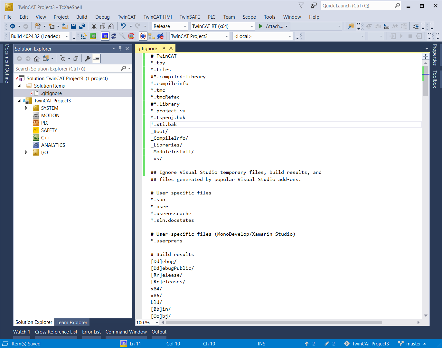Viewport: 442px width, 348px height.
Task: Click TwinCAT Project3 repository in status bar
Action: point(366,344)
